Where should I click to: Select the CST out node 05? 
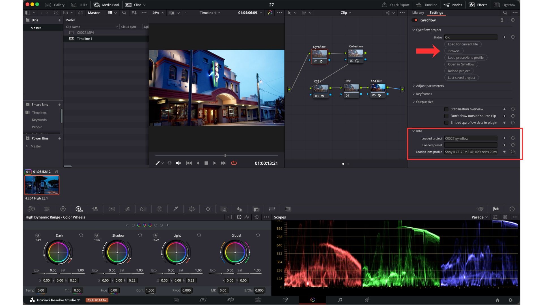[378, 91]
